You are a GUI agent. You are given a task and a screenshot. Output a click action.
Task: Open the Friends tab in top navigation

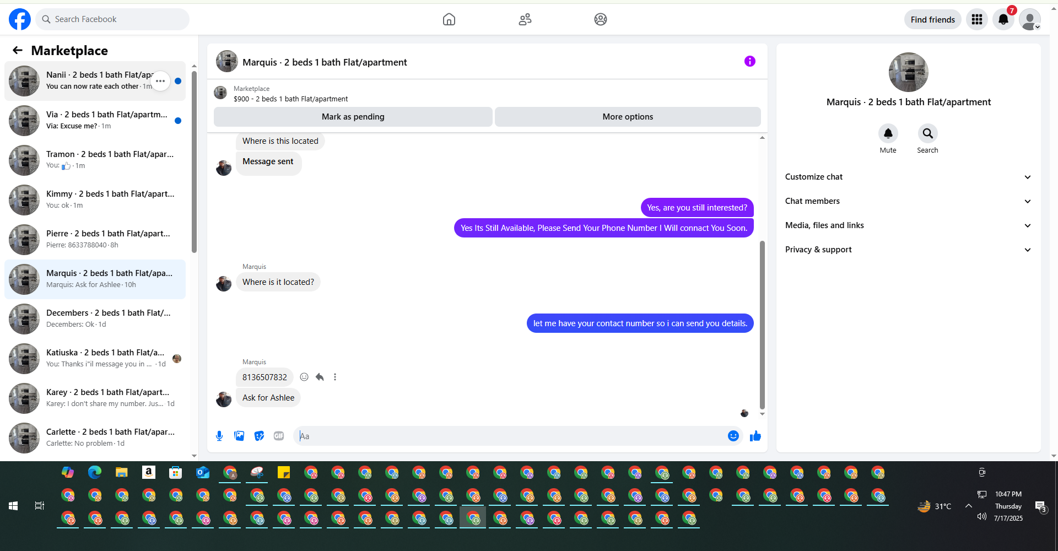[x=525, y=19]
